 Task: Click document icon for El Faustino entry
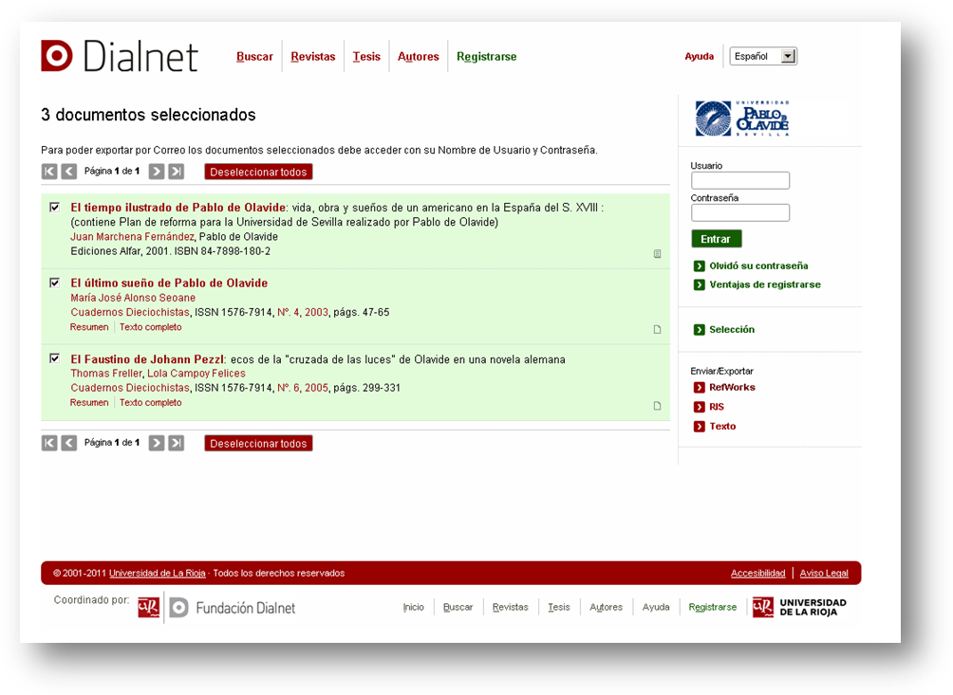pos(657,406)
